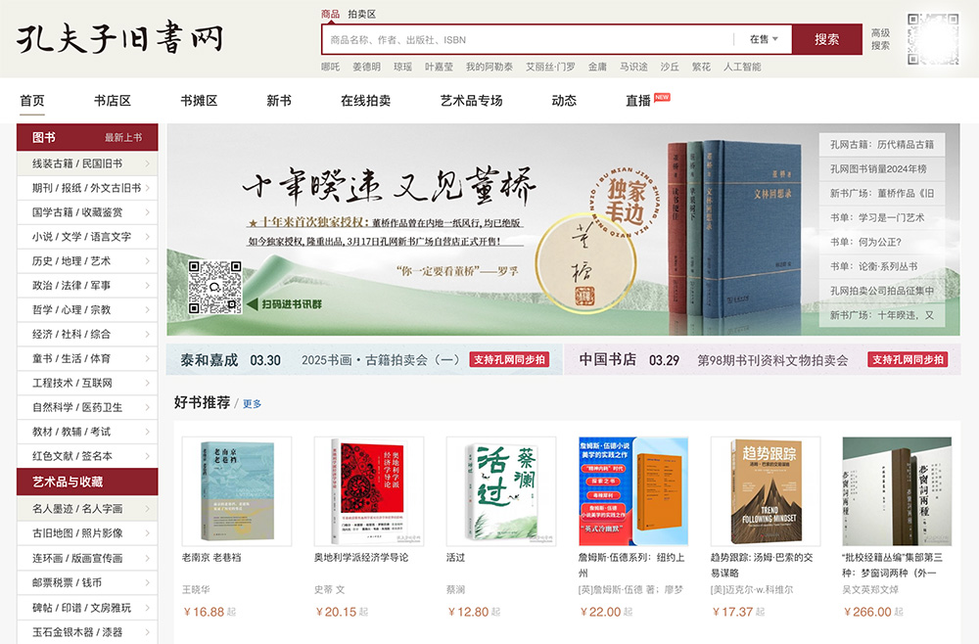The image size is (979, 644).
Task: Click the QR code on the banner
Action: (x=214, y=287)
